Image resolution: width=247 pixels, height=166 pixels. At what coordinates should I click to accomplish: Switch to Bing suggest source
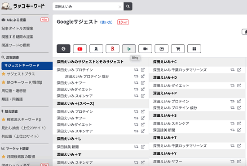(129, 49)
